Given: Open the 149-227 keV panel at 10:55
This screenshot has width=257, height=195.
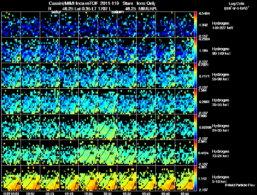Looking at the screenshot, I should point(184,24).
